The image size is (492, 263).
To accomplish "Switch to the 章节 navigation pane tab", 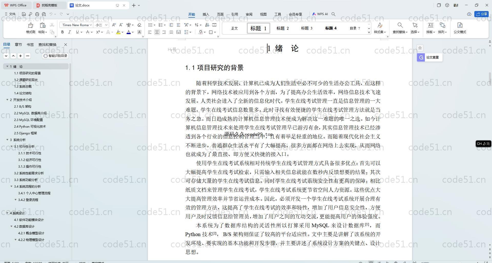I will 18,45.
